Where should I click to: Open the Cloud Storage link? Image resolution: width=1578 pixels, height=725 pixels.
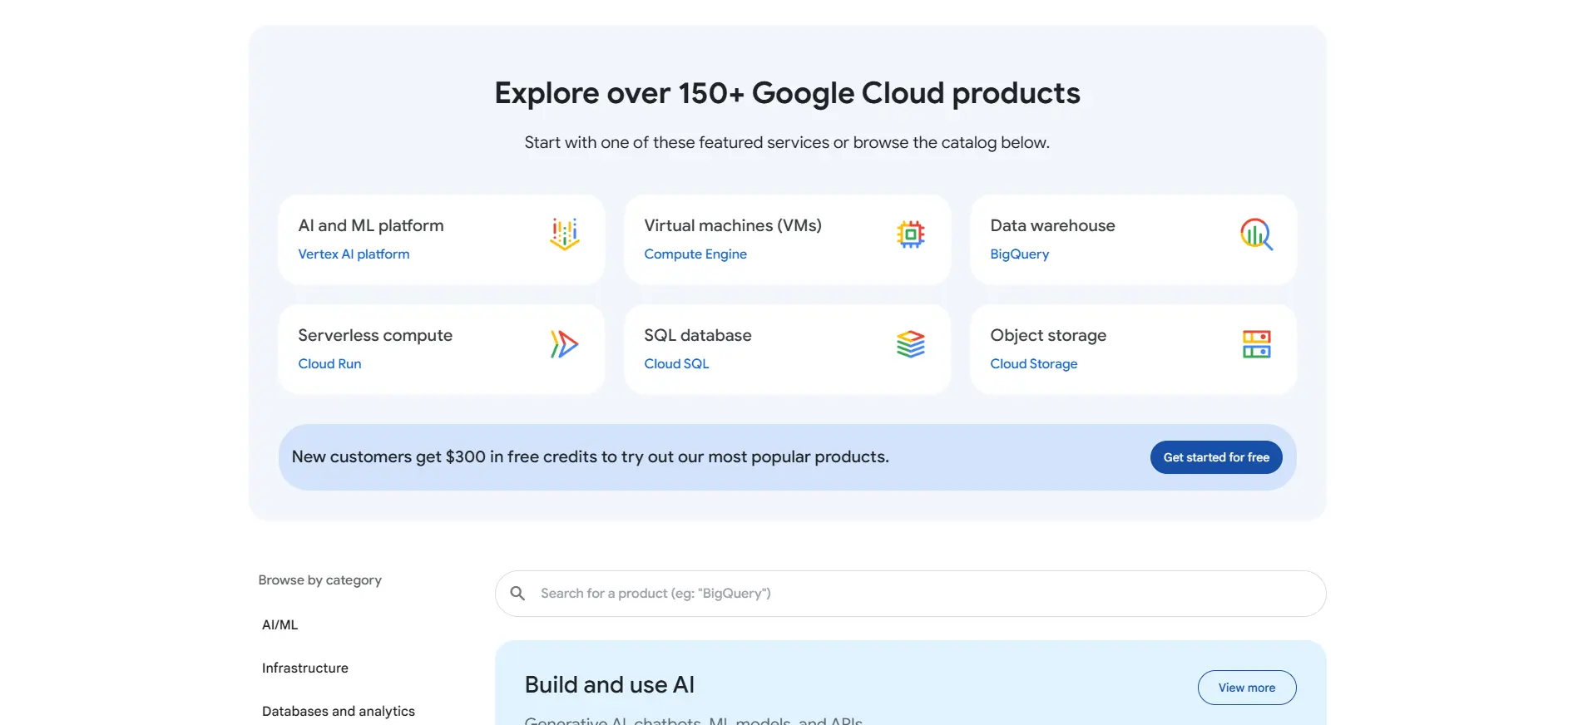(x=1034, y=364)
